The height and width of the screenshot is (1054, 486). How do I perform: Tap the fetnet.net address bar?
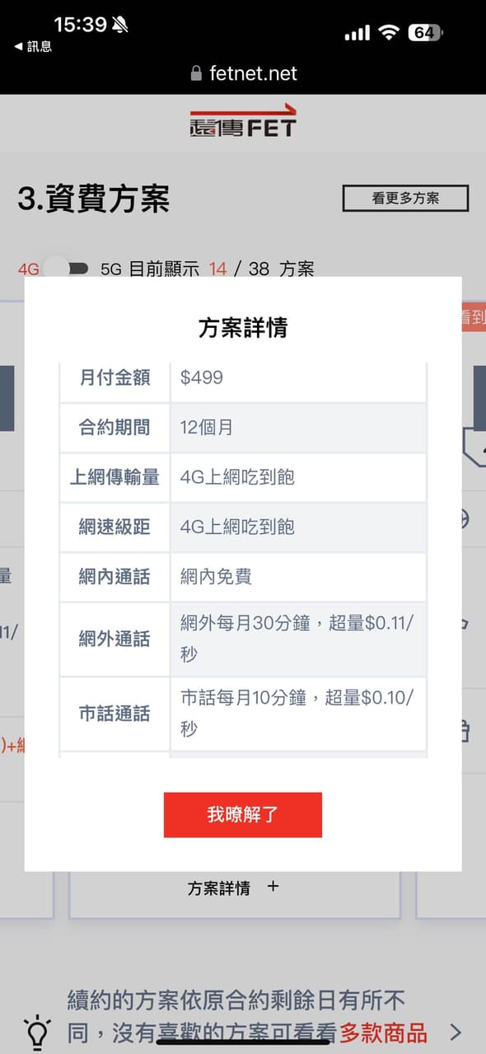pos(253,73)
